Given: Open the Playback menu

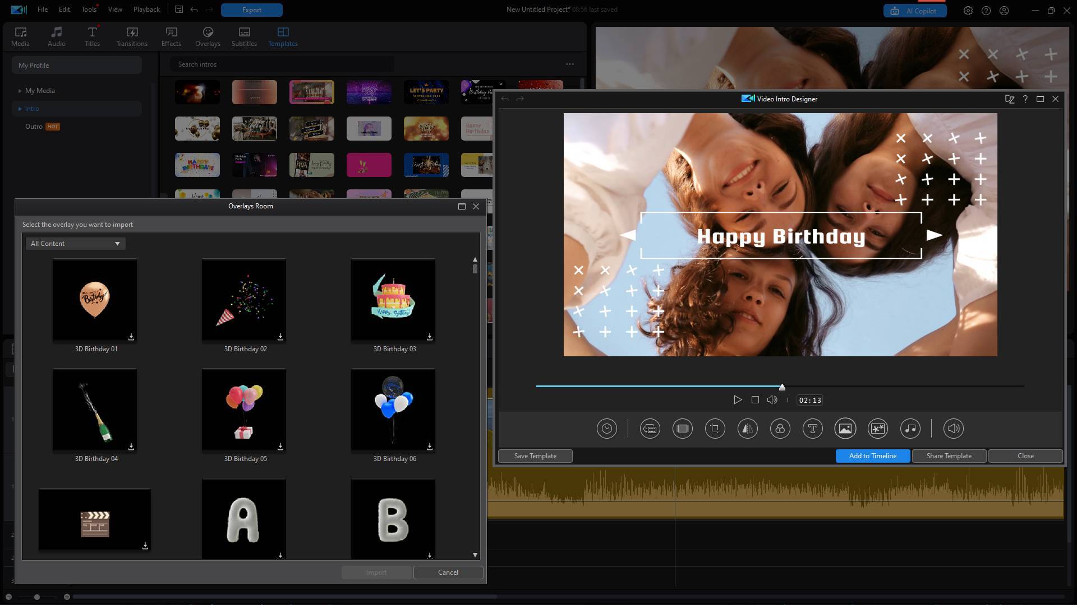Looking at the screenshot, I should [146, 10].
